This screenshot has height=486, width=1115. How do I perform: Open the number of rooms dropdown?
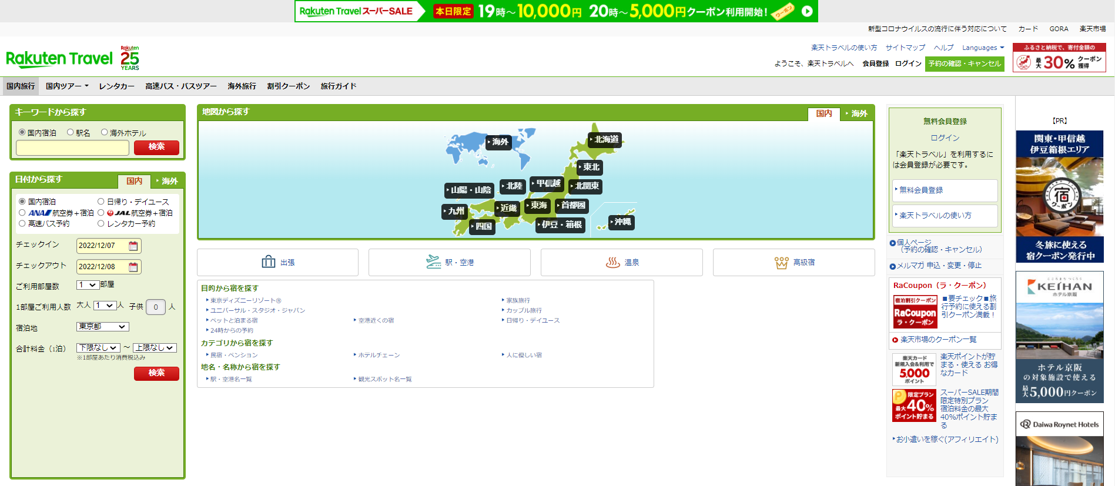88,285
